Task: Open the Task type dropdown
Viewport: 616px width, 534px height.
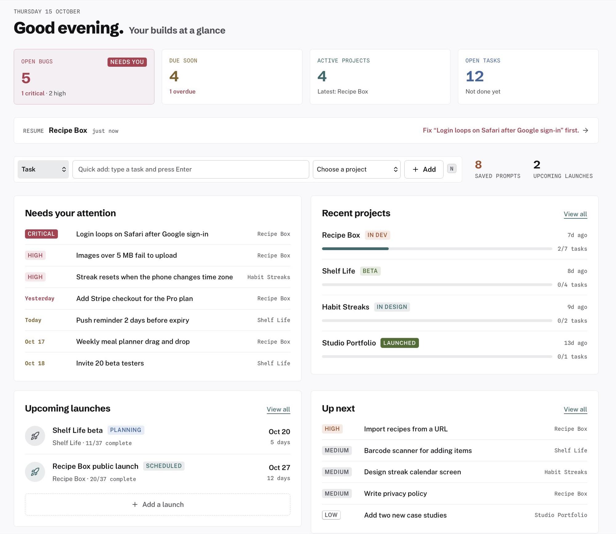Action: coord(43,169)
